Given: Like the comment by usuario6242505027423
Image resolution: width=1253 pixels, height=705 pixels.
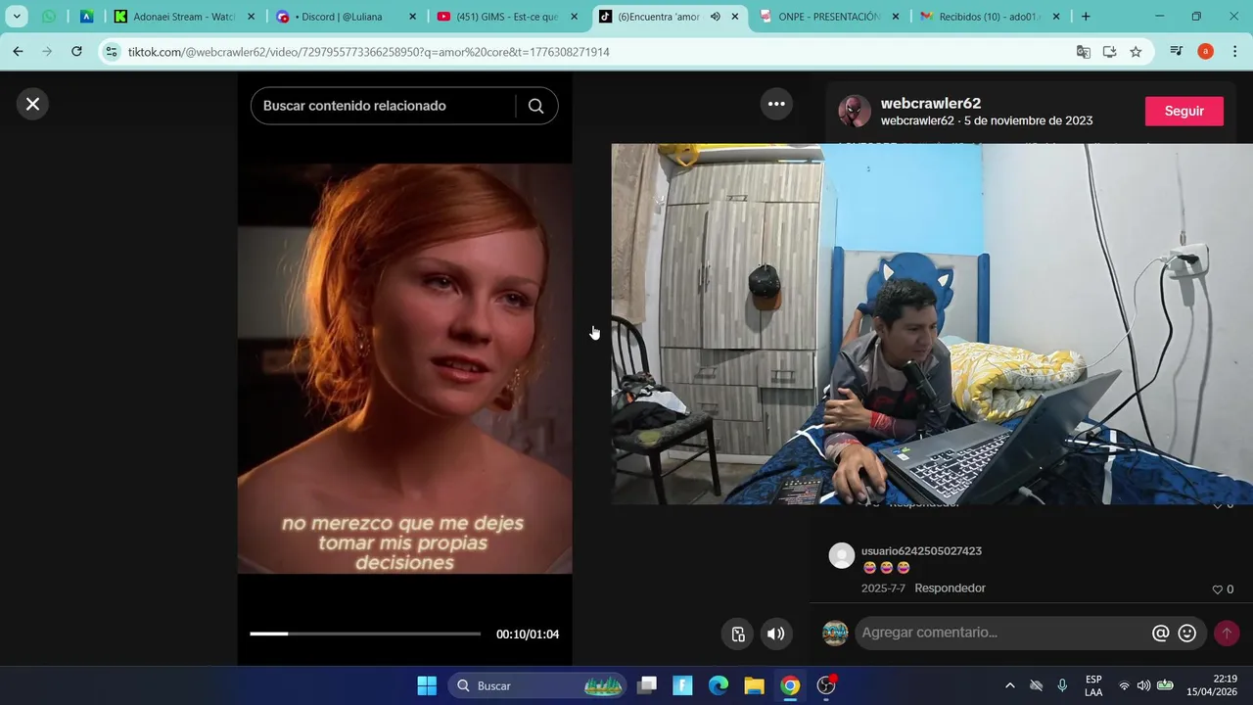Looking at the screenshot, I should coord(1218,589).
